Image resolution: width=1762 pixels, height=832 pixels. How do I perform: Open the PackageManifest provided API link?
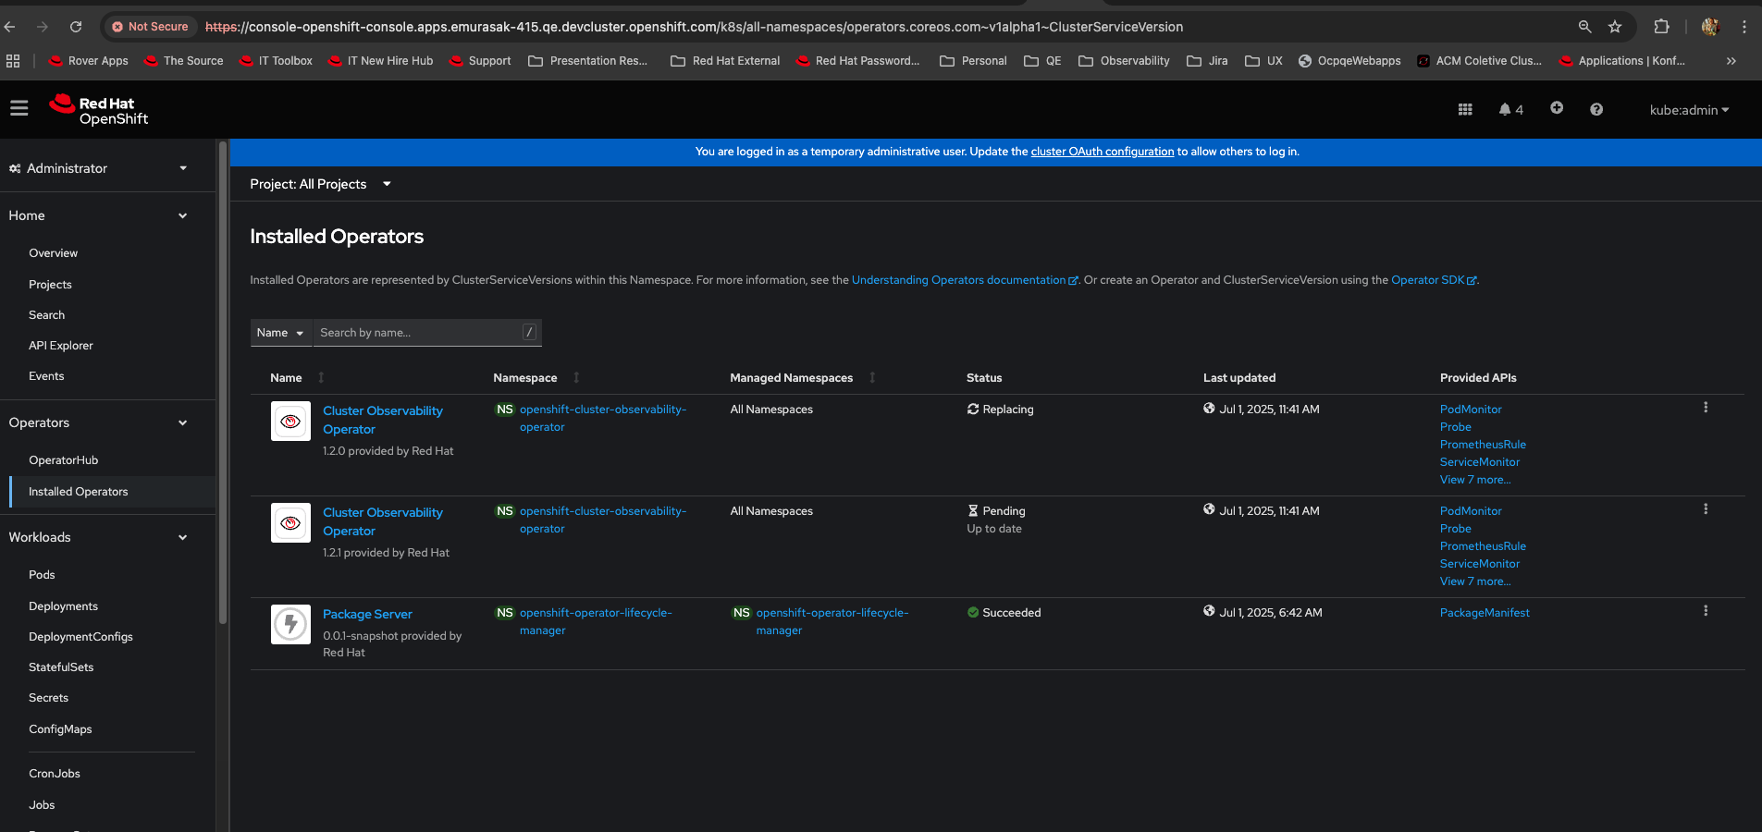pos(1485,613)
